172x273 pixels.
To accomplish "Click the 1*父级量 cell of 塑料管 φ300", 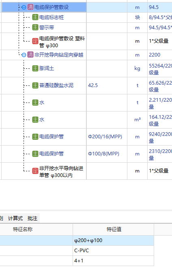I will click(160, 41).
